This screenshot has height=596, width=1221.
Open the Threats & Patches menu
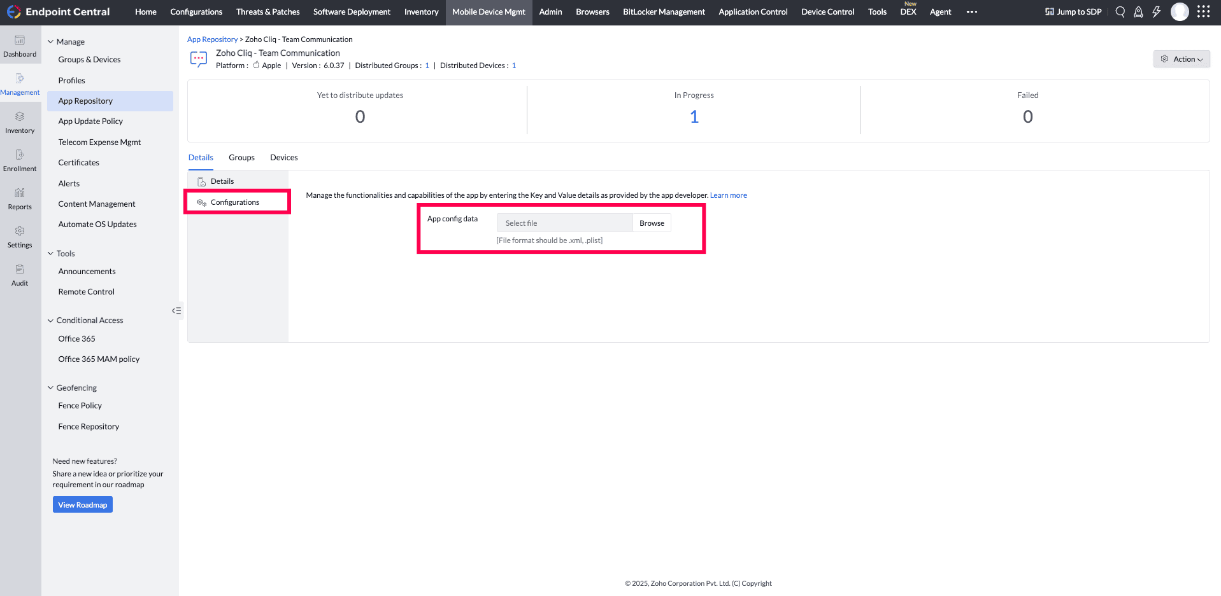[x=268, y=12]
